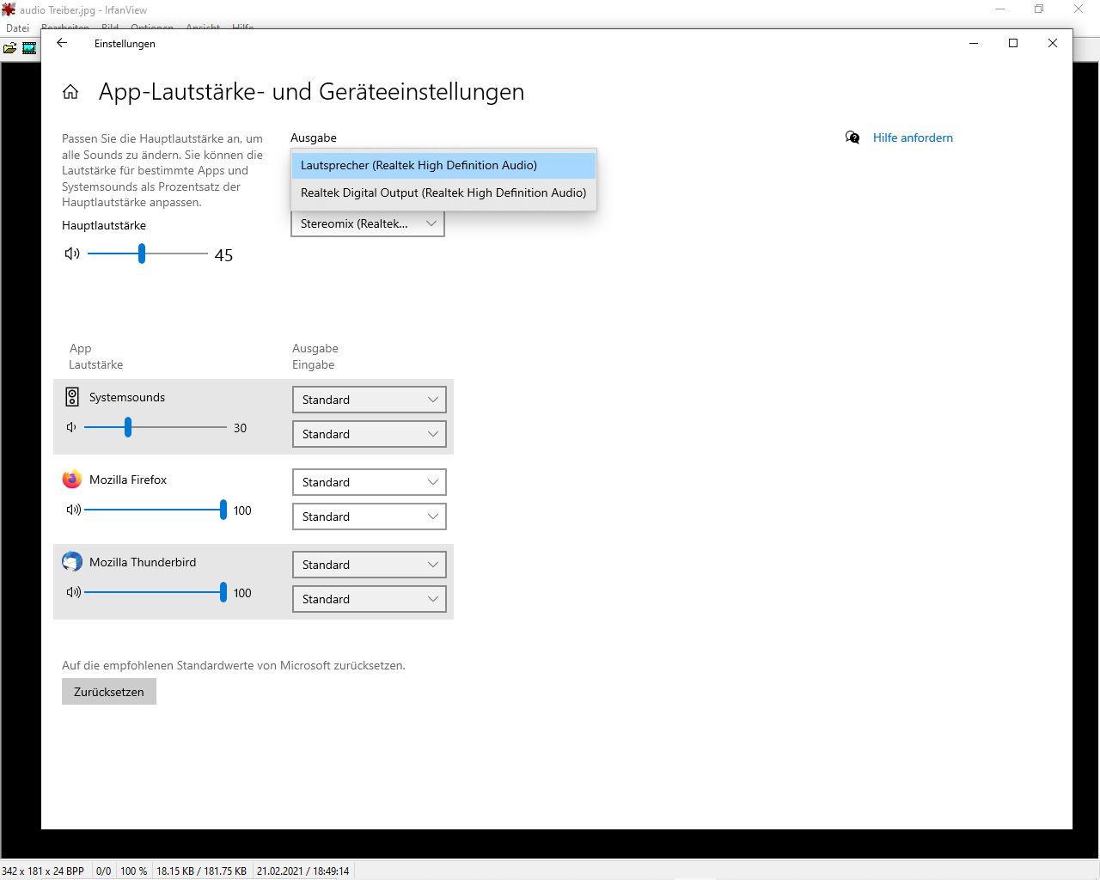Minimize the IrfanView window
Screen dimensions: 1100x880
[1000, 9]
